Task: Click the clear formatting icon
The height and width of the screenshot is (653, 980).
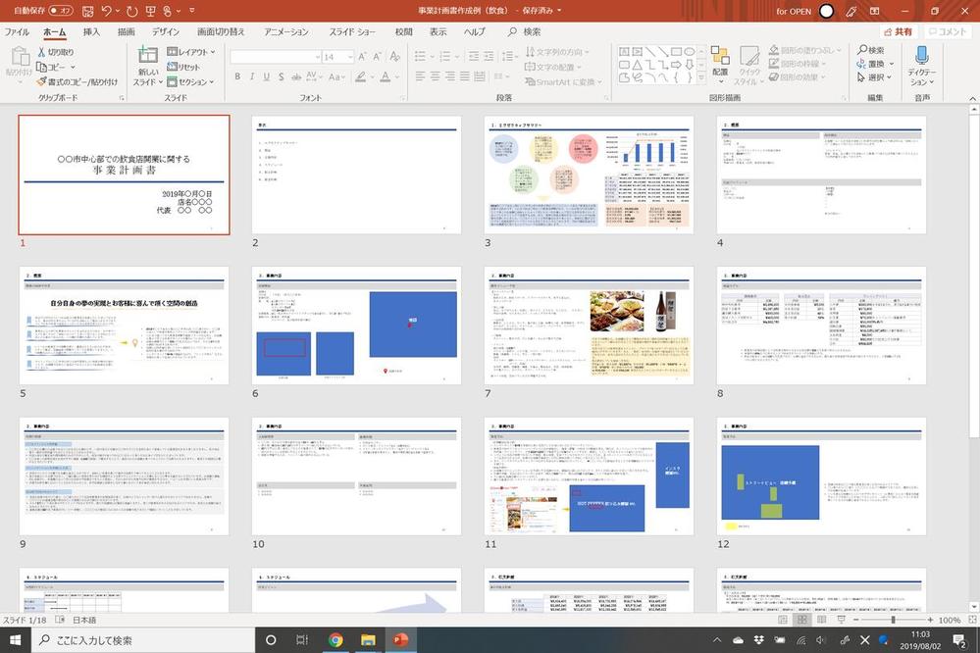Action: coord(395,57)
